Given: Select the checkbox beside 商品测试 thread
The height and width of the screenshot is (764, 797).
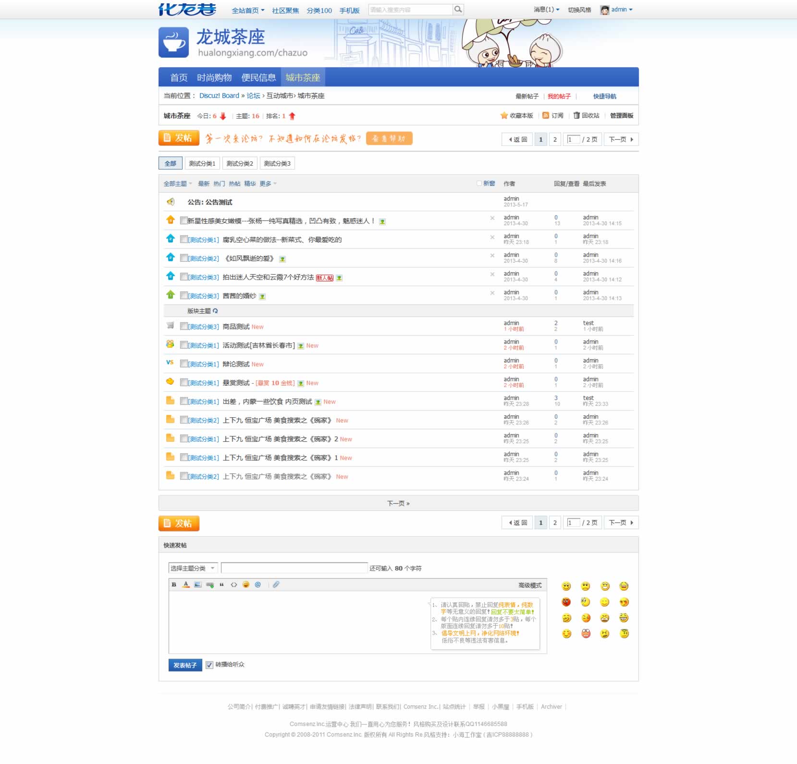Looking at the screenshot, I should (x=184, y=326).
